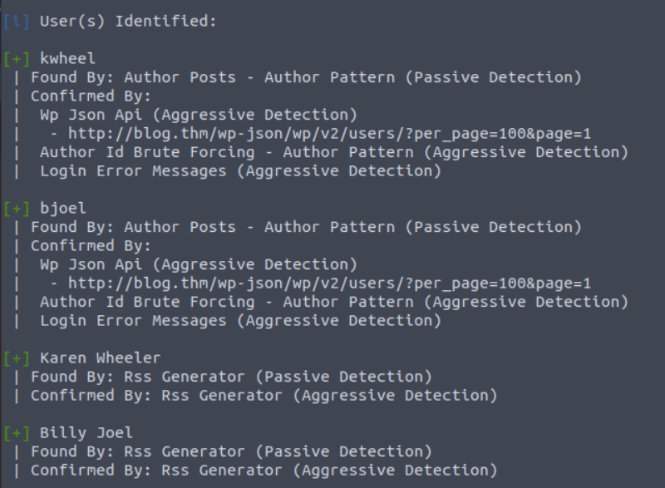Click the User(s) Identified heading text
Viewport: 665px width, 488px height.
[x=128, y=21]
